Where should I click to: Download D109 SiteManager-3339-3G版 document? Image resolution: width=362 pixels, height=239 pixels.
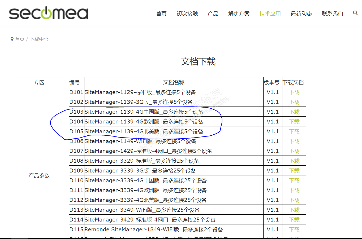pos(294,171)
